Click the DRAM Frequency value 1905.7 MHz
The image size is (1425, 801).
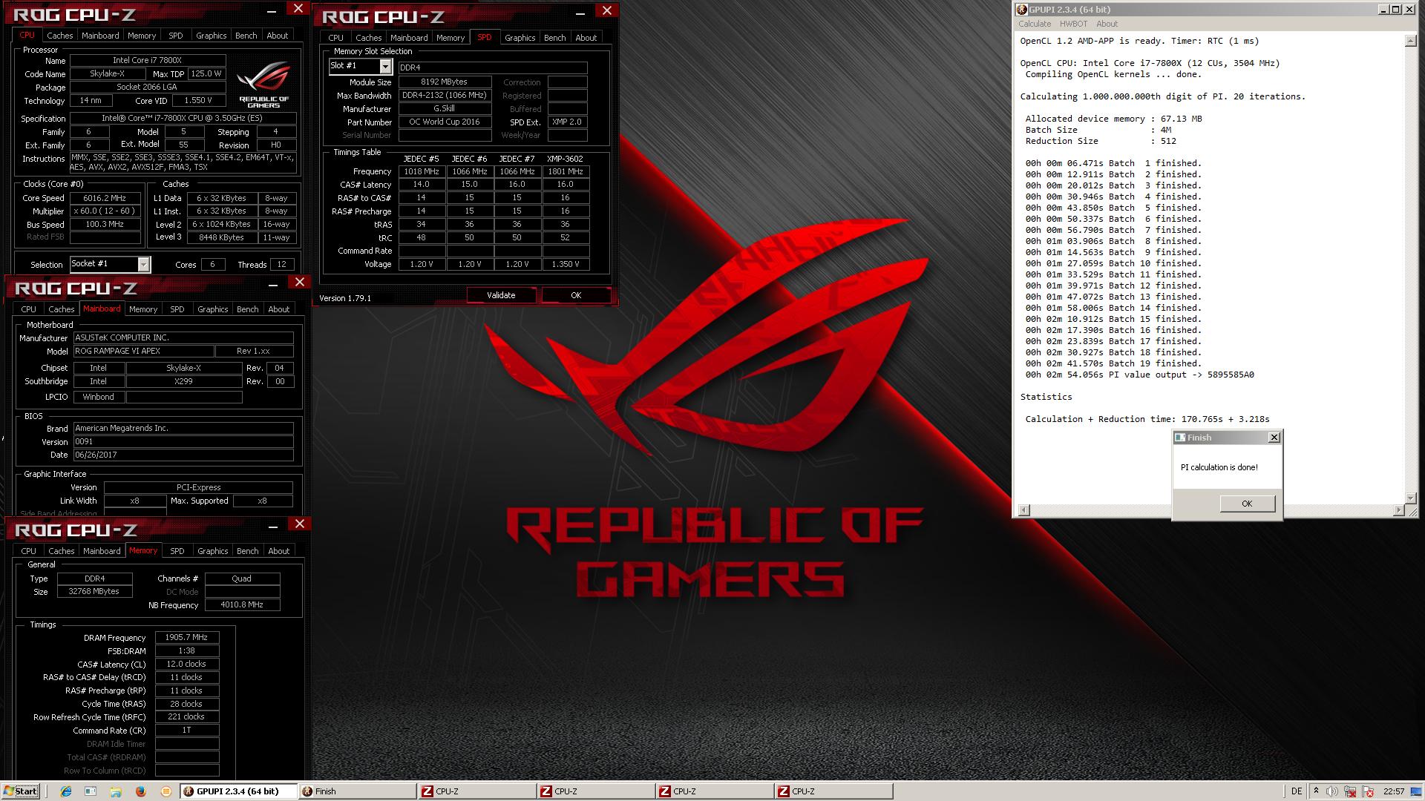click(x=186, y=637)
